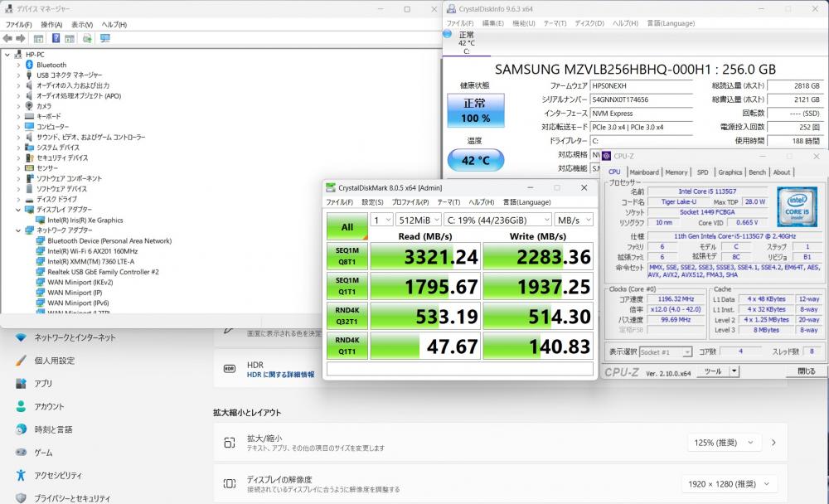Image resolution: width=829 pixels, height=504 pixels.
Task: Open 機能(U) menu in CrystalDiskInfo
Action: click(x=523, y=23)
